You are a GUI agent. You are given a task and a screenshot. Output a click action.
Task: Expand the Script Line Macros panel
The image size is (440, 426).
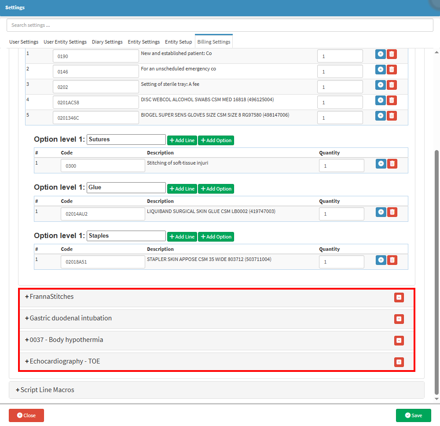pos(47,390)
